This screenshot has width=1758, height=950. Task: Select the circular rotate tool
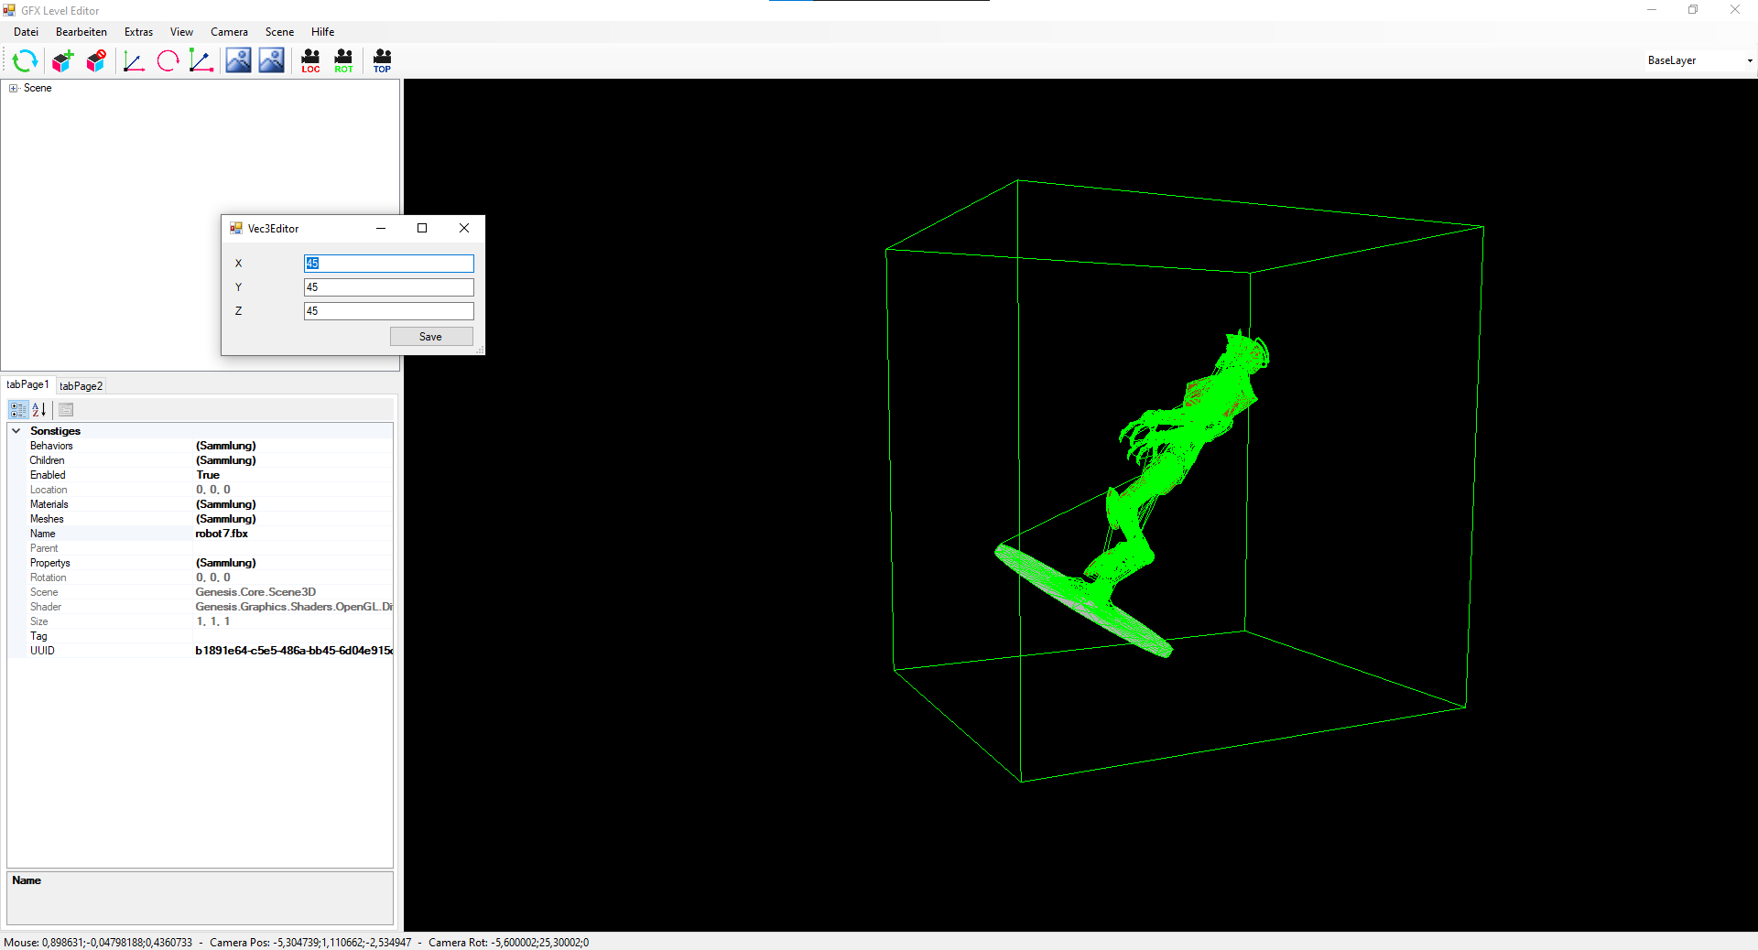(x=168, y=61)
